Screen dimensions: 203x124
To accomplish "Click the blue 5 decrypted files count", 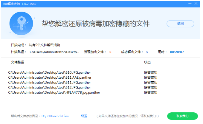I will [147, 52].
